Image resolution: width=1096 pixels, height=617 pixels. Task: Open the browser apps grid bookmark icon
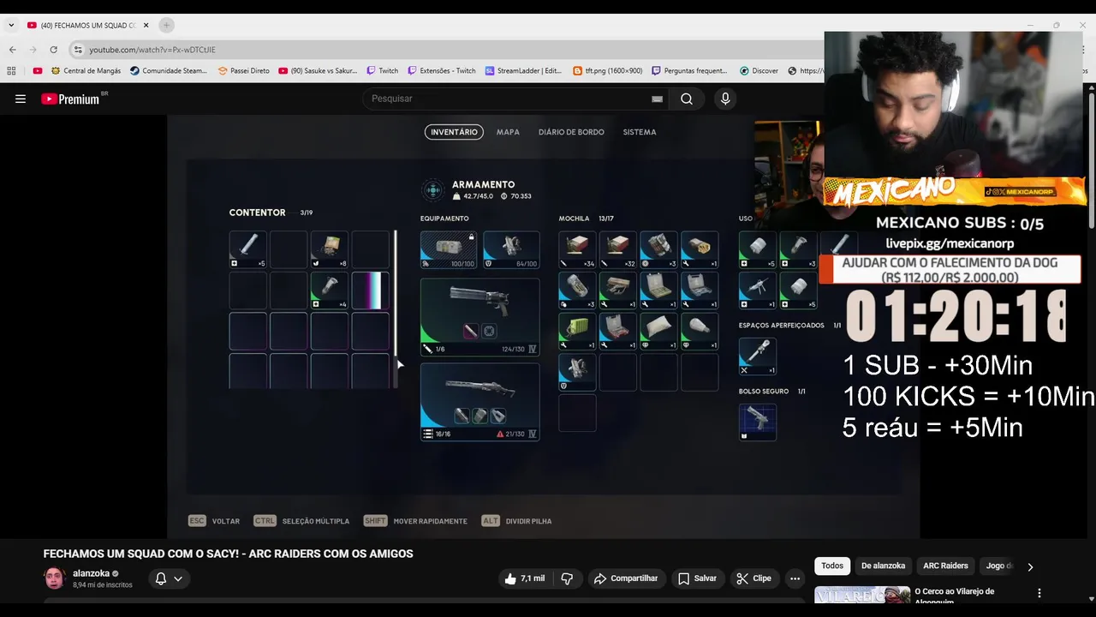11,71
